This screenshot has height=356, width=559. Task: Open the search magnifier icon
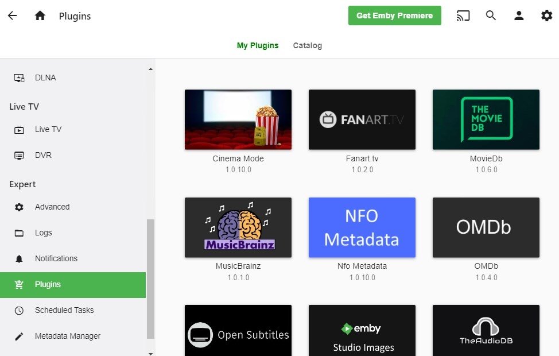(491, 16)
